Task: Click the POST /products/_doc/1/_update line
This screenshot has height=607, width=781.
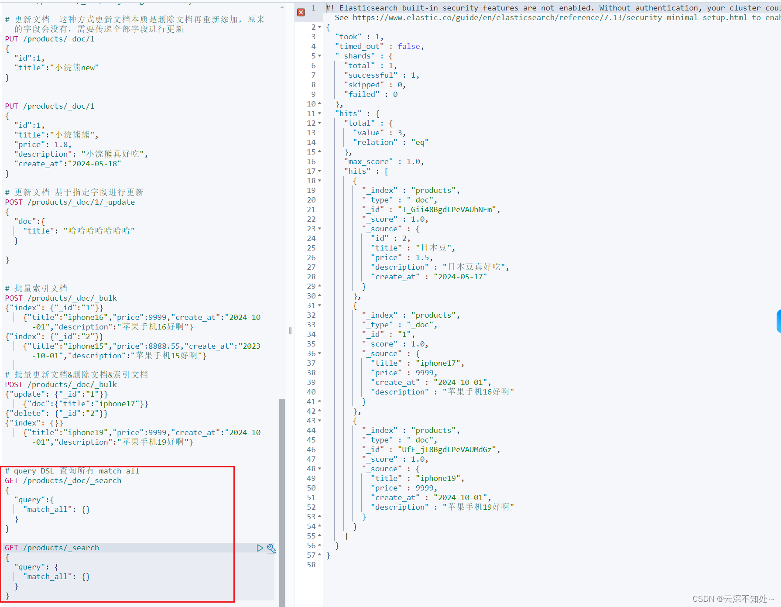Action: 70,202
